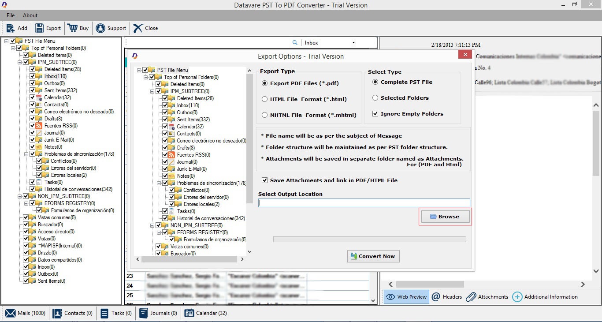Click preview pane vertical scroll up arrow

[x=595, y=105]
